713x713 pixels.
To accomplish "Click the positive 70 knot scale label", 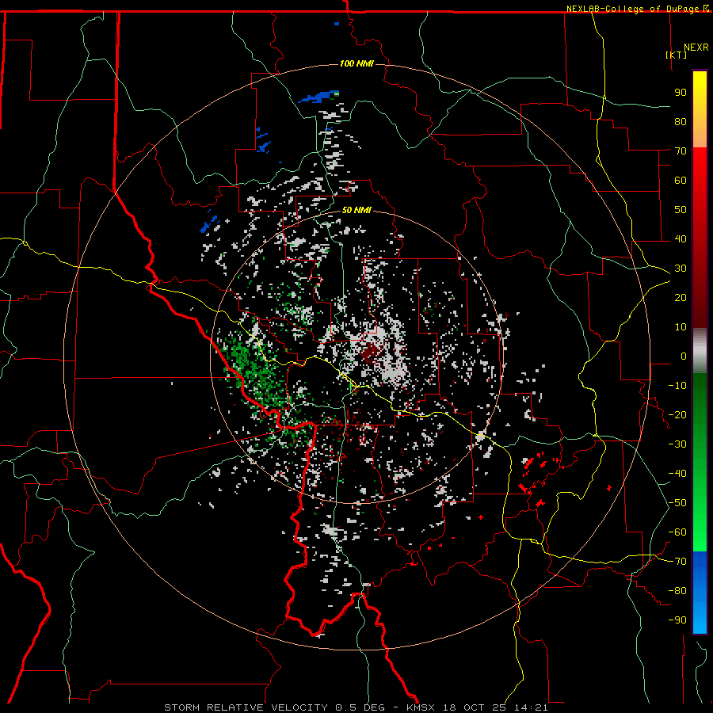I will pos(681,151).
